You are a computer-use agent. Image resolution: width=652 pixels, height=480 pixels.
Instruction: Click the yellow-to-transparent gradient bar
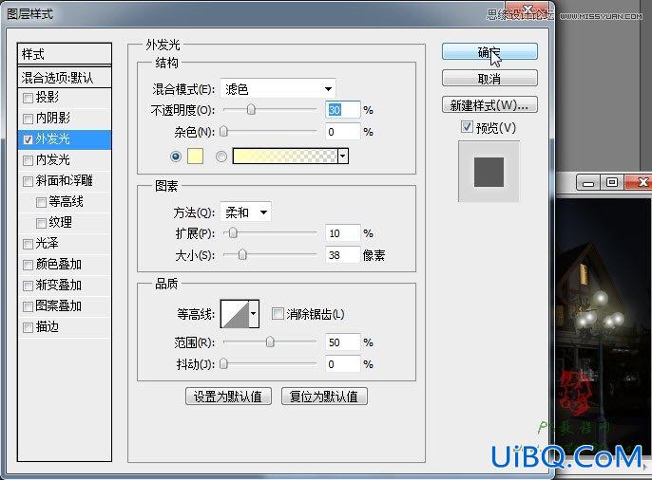[285, 156]
